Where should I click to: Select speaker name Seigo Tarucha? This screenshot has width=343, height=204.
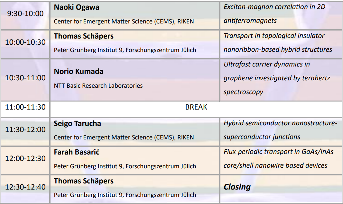click(x=77, y=123)
